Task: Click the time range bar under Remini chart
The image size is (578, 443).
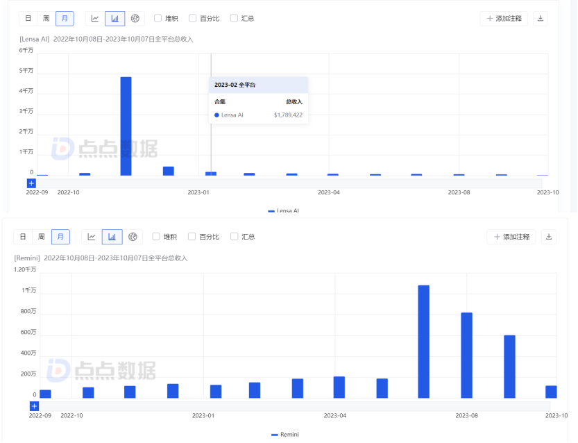Action: pyautogui.click(x=291, y=406)
